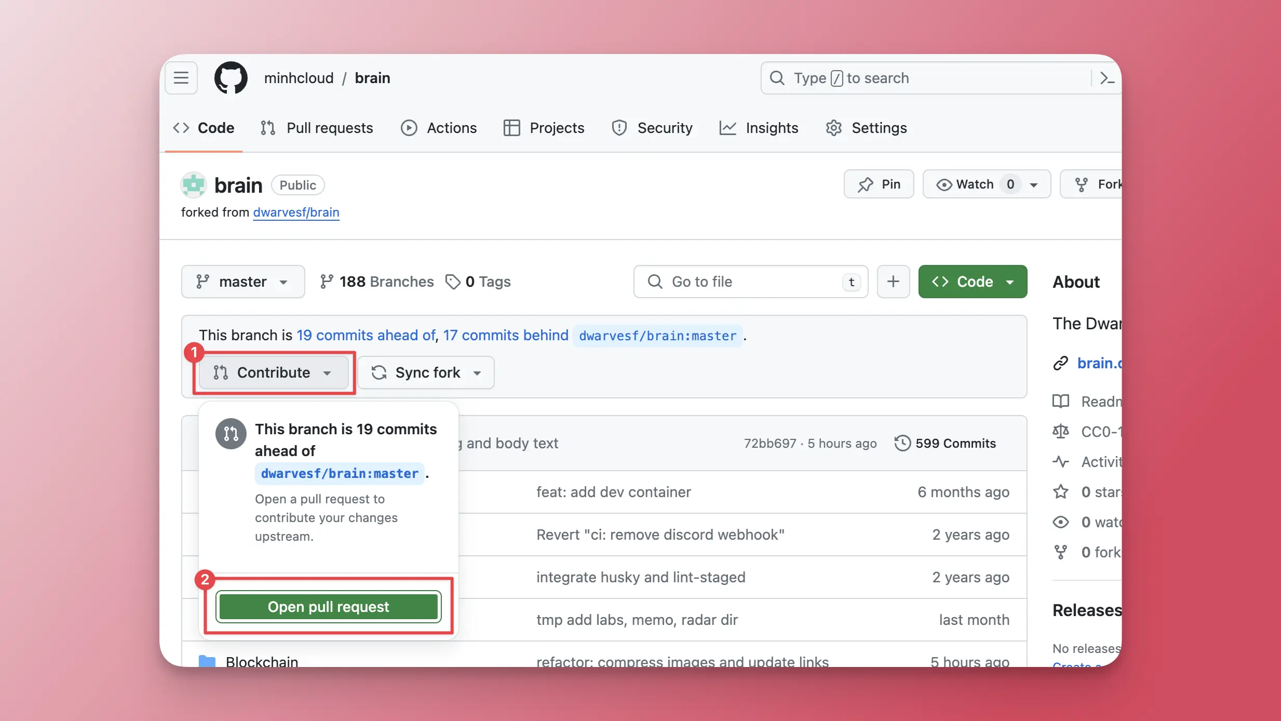This screenshot has height=721, width=1281.
Task: Open the Actions tab
Action: [439, 128]
